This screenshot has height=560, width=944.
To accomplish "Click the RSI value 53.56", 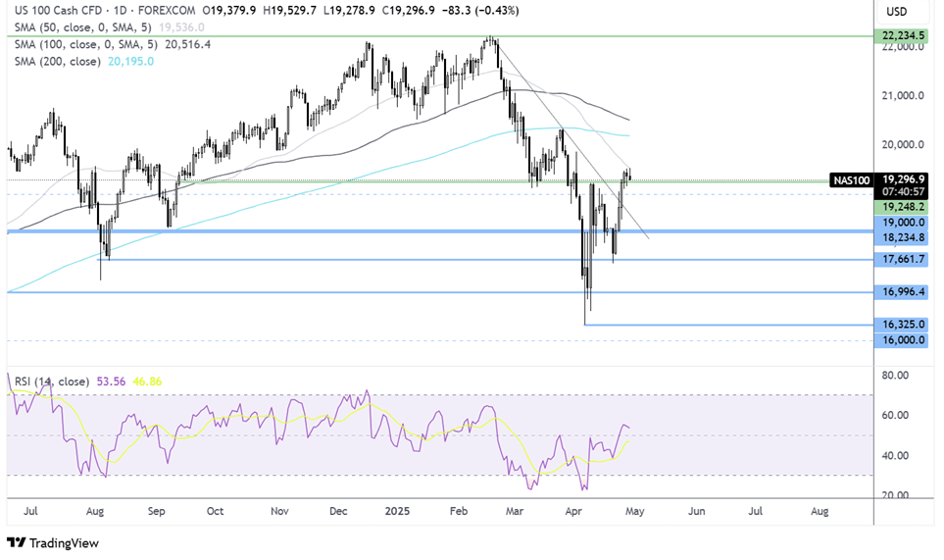I will tap(111, 382).
